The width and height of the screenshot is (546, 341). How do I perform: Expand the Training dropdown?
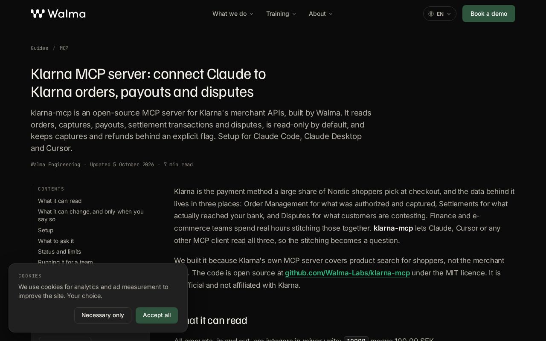click(281, 14)
